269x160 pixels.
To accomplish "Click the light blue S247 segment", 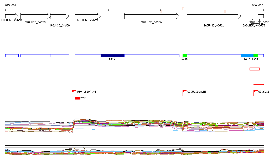I will 247,56.
